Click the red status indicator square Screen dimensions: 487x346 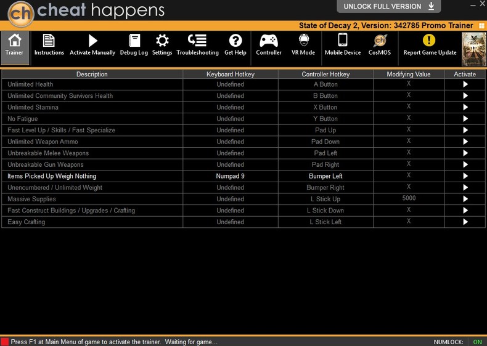click(5, 342)
